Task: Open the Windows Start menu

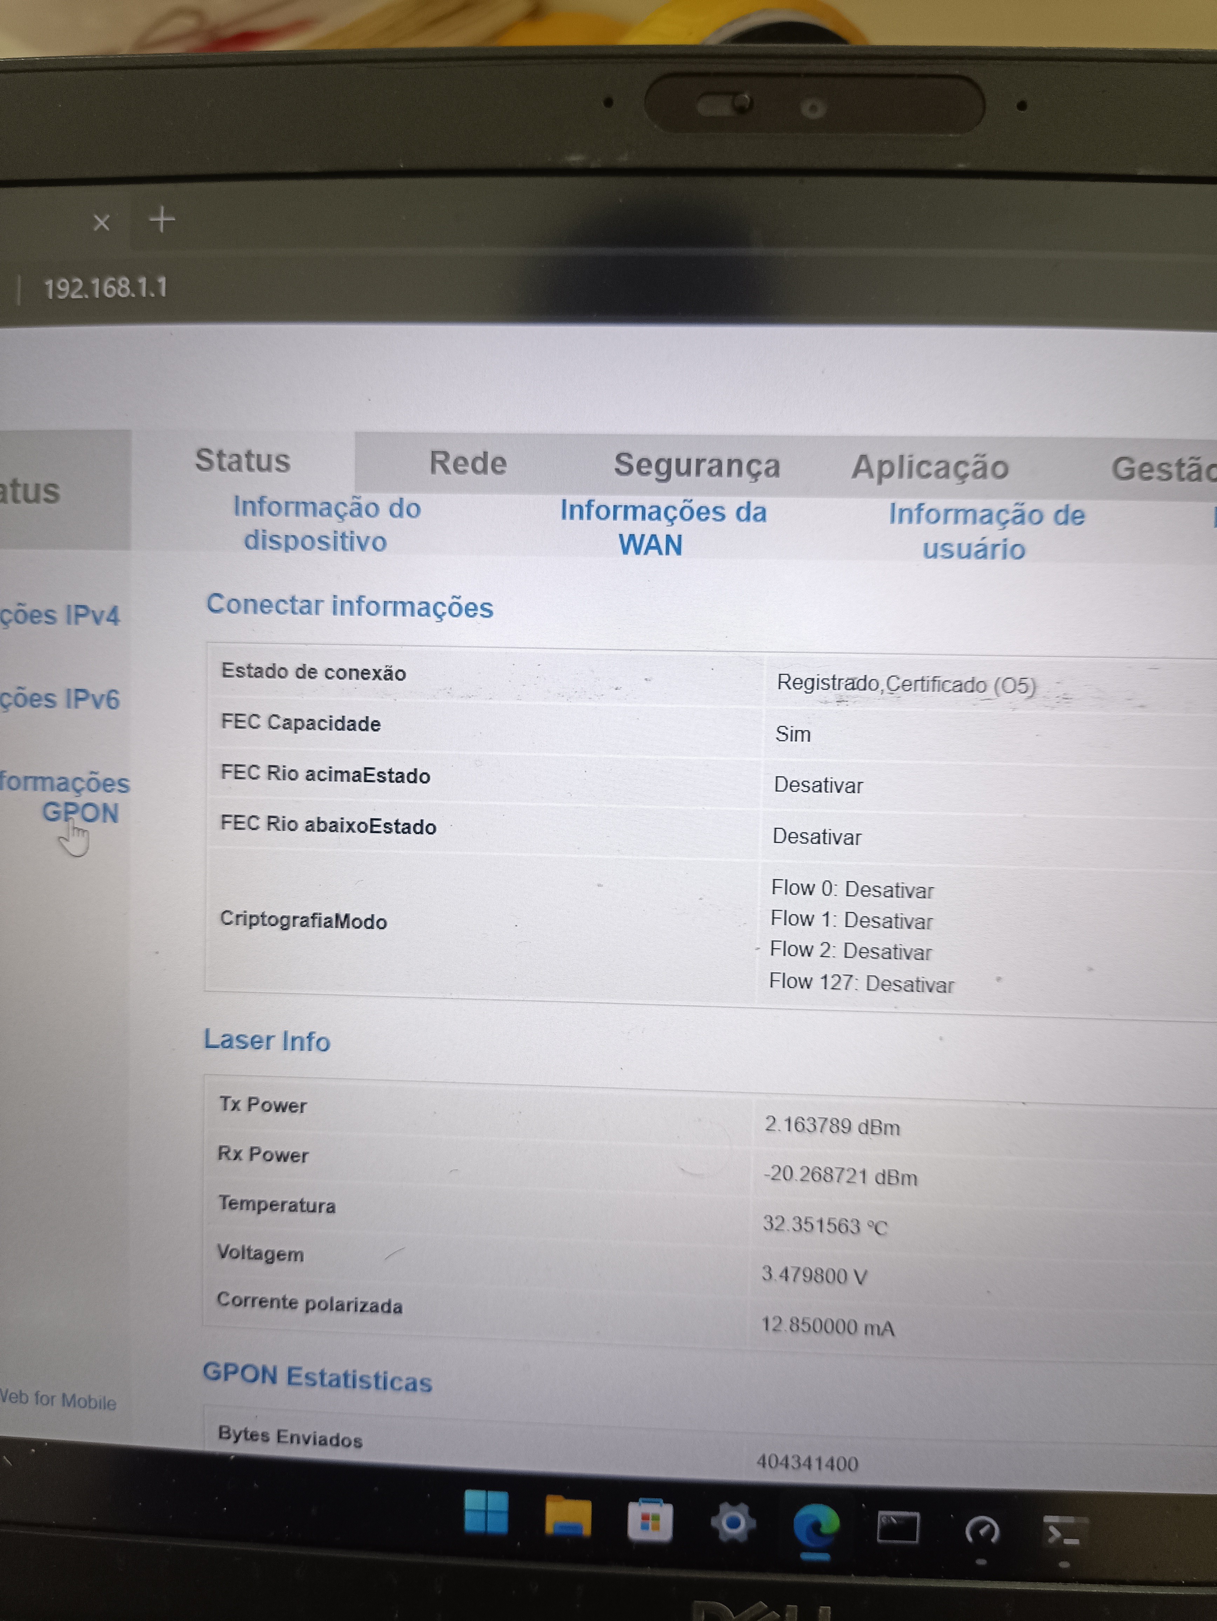Action: [486, 1512]
